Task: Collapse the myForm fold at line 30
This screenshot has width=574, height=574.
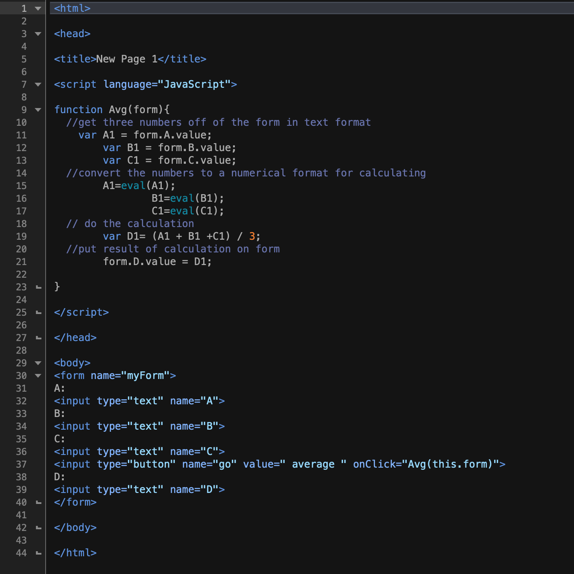Action: 37,376
